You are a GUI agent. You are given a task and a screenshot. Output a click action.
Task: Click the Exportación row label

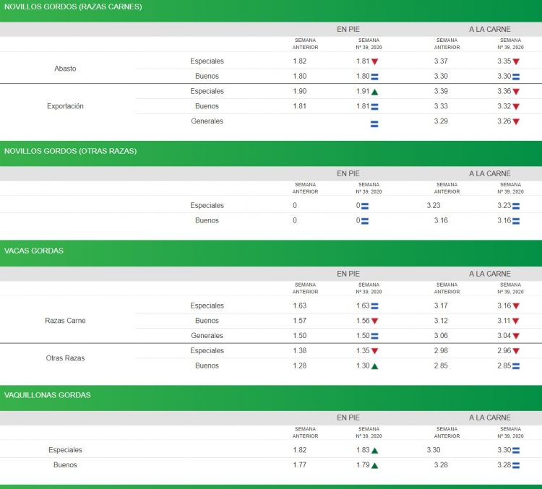(x=65, y=106)
